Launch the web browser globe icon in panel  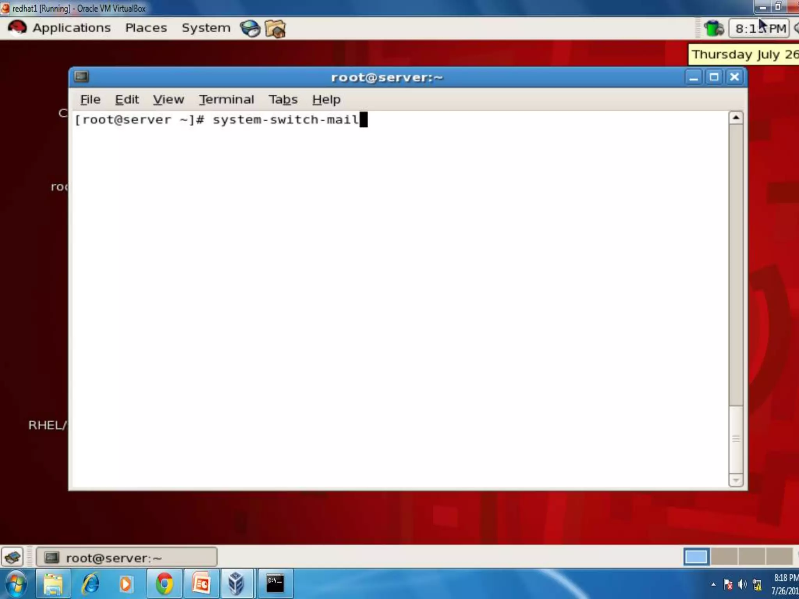pyautogui.click(x=250, y=28)
